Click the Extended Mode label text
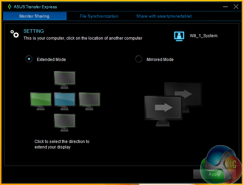Image resolution: width=243 pixels, height=185 pixels. (x=51, y=60)
